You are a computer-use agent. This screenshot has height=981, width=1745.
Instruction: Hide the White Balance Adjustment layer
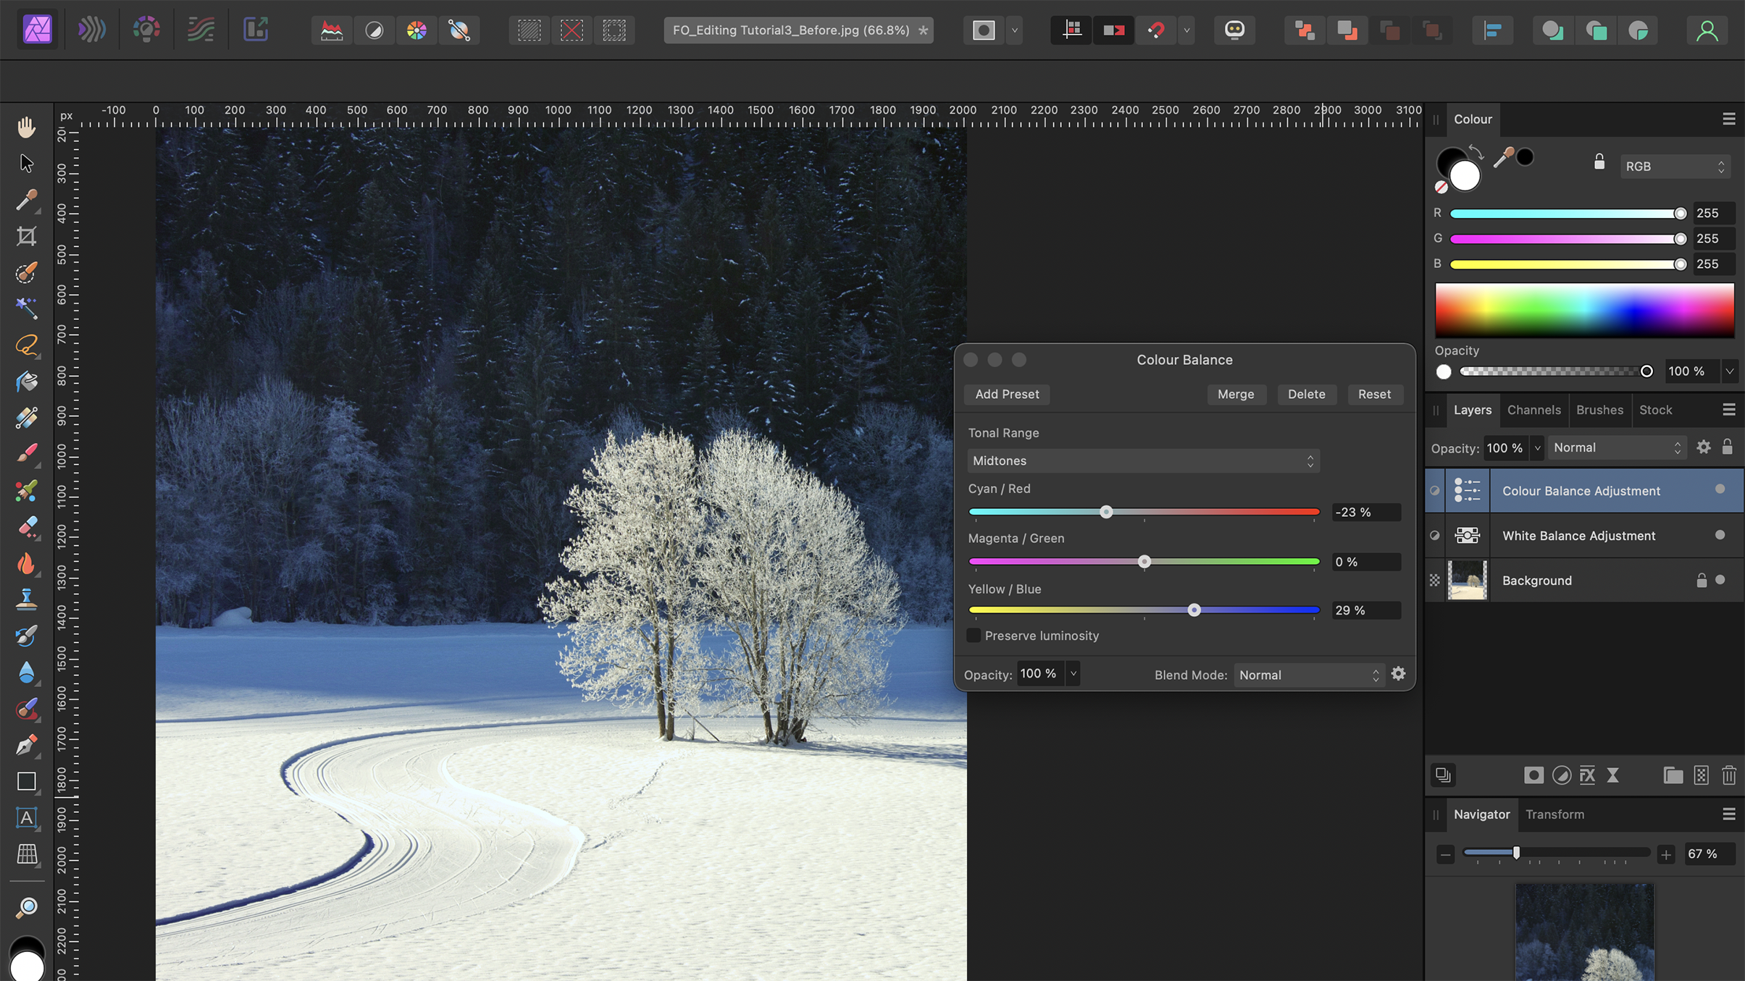[x=1720, y=536]
